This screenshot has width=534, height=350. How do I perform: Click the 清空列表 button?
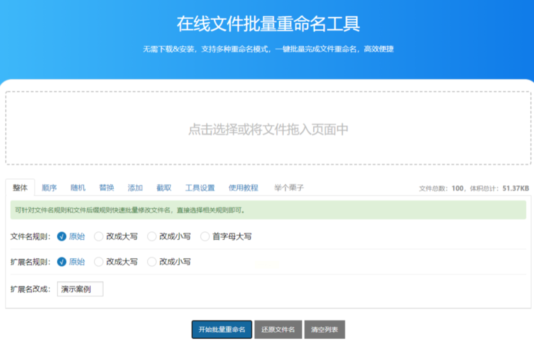pos(324,329)
